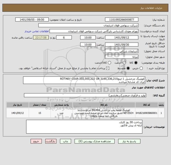Select the کالا radio button
Image resolution: width=171 pixels, height=165 pixels.
click(136, 63)
